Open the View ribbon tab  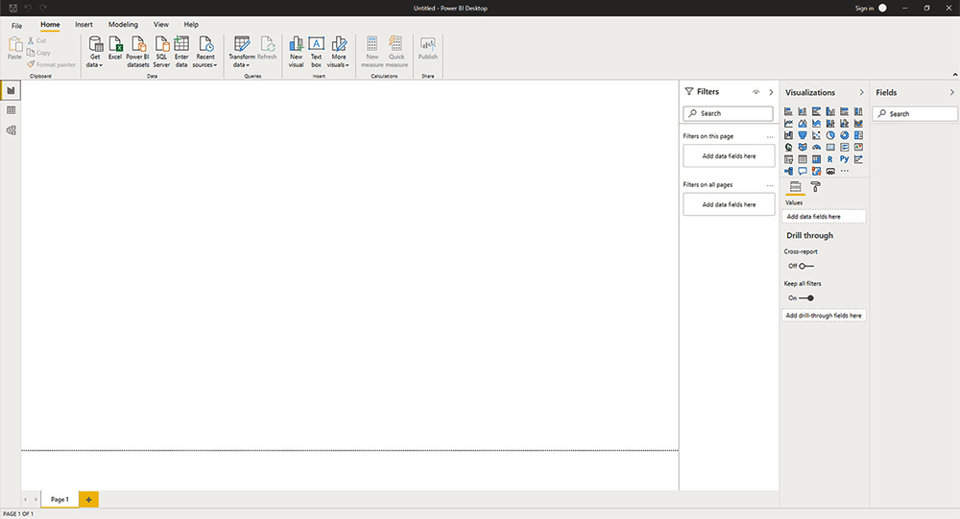pos(161,25)
